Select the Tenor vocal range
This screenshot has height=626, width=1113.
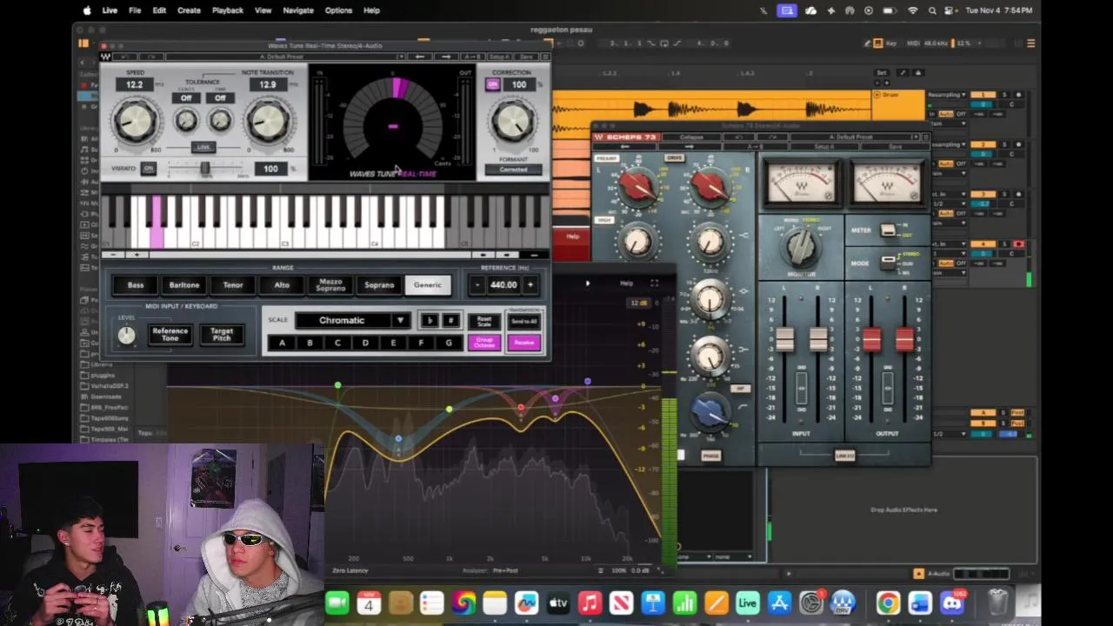[233, 285]
